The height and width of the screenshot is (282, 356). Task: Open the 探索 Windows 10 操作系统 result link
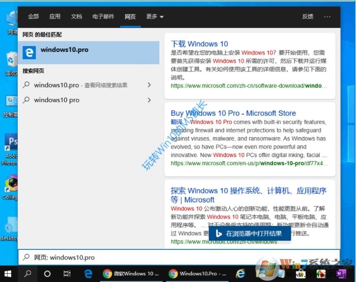[x=249, y=195]
